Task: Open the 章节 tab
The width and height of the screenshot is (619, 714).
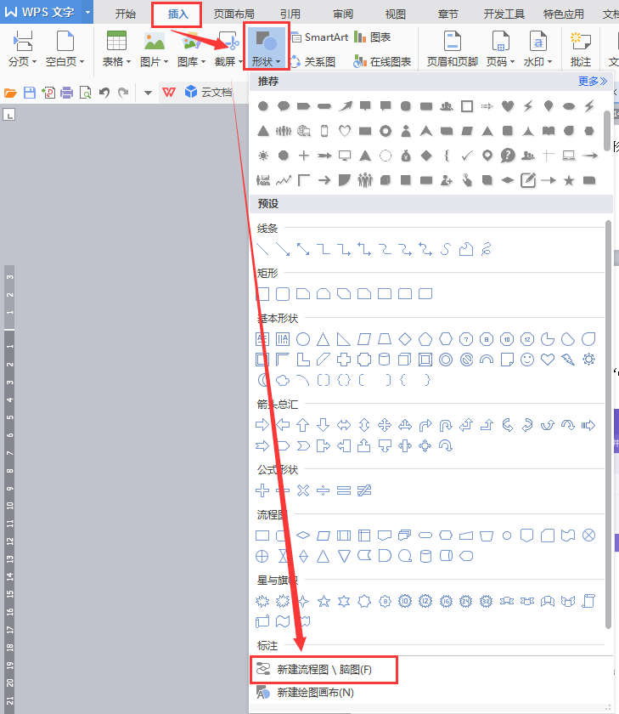Action: [448, 14]
